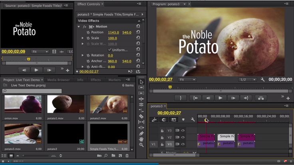The height and width of the screenshot is (165, 294).
Task: Click Automate to Sequence icon
Action: (99, 155)
